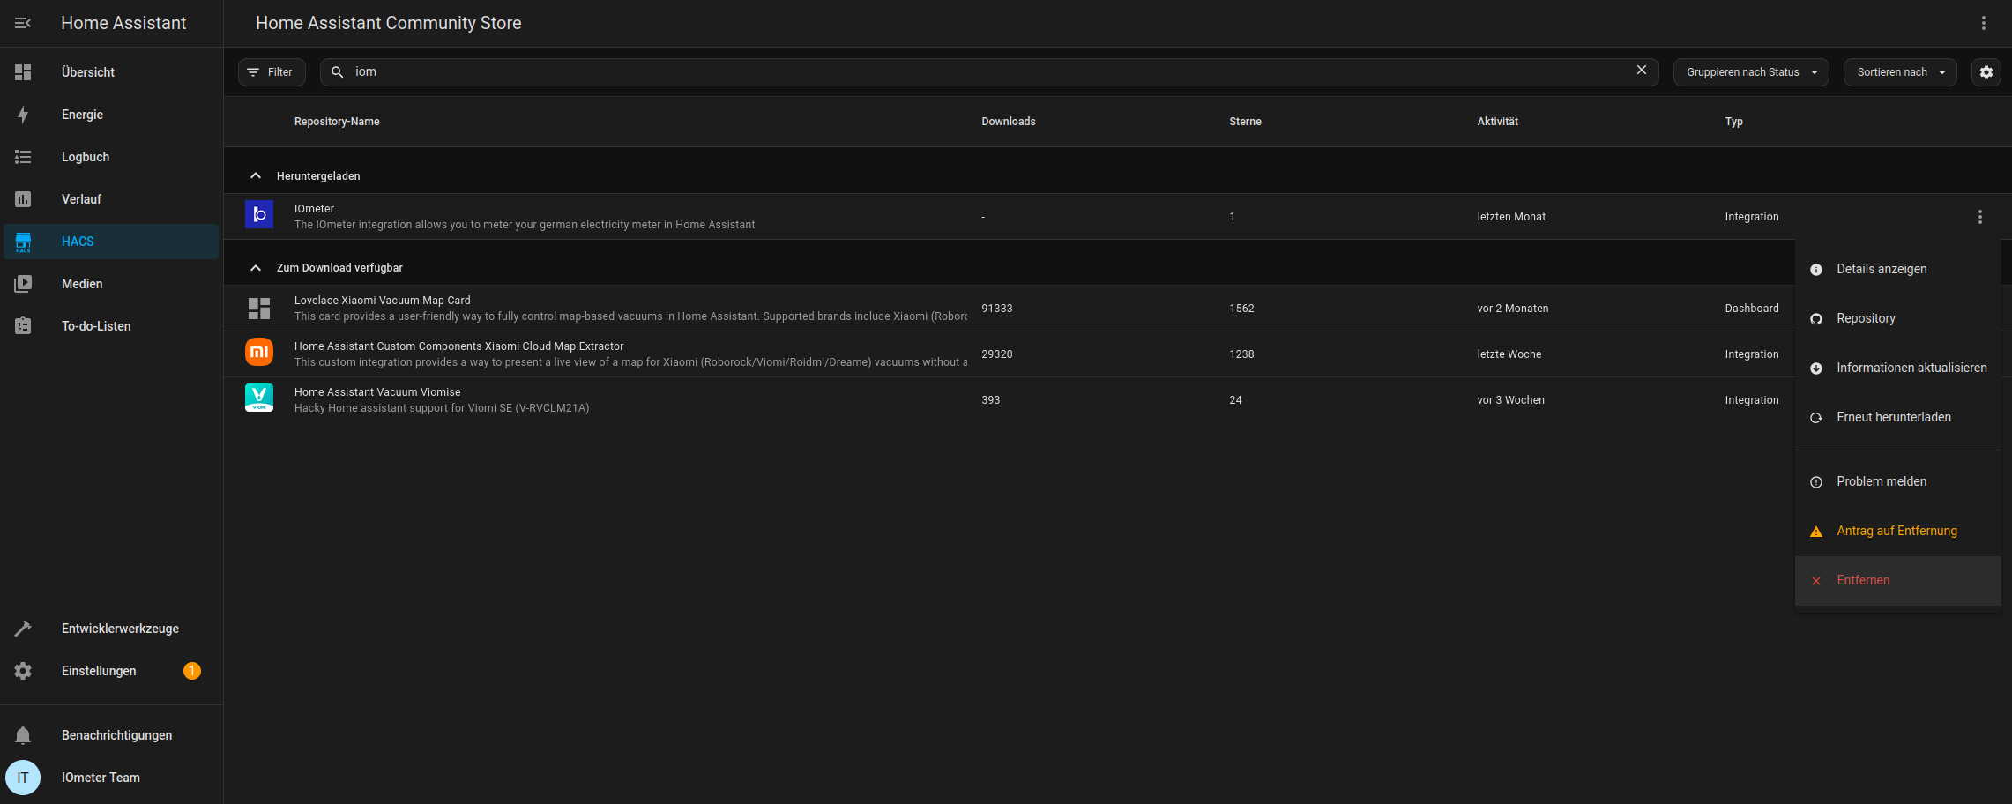Open the top-right overflow menu
Image resolution: width=2012 pixels, height=804 pixels.
click(x=1984, y=23)
